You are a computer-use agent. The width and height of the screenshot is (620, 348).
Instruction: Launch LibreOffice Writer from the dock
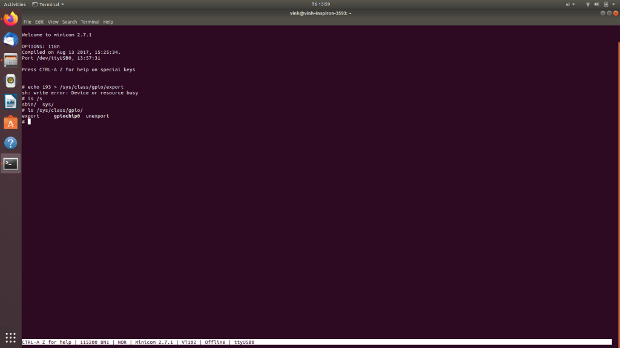pos(11,101)
